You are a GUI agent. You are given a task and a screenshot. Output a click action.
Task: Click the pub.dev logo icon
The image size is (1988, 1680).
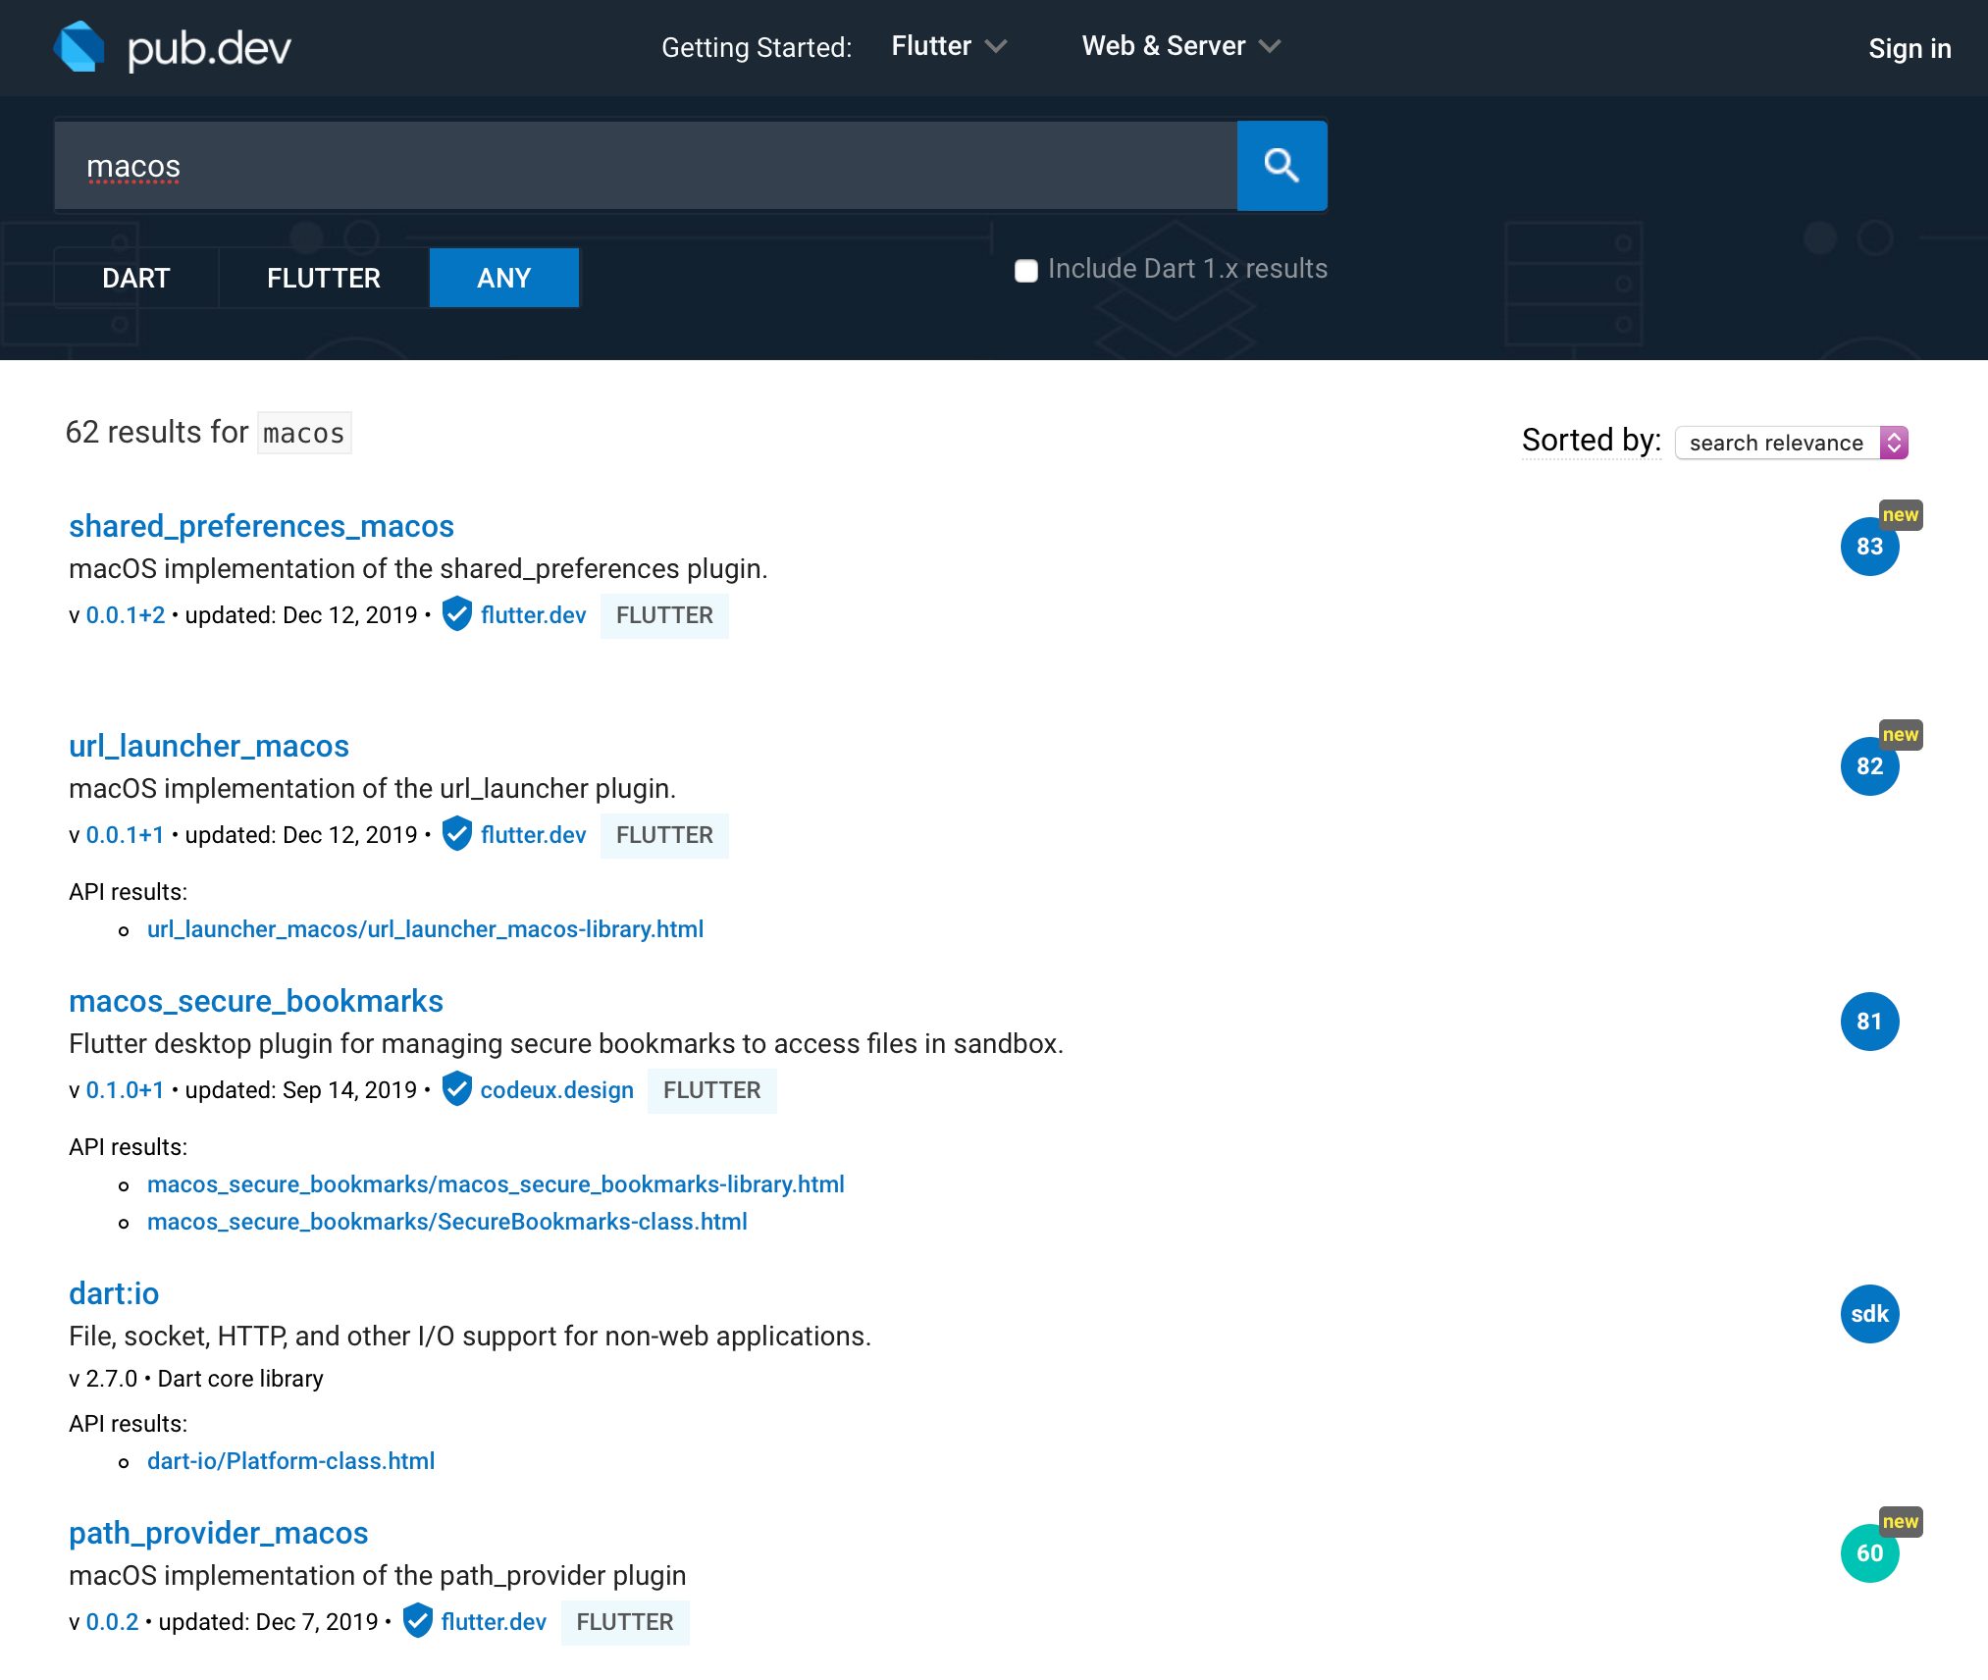[x=79, y=46]
